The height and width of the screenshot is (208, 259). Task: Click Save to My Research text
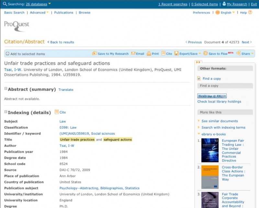click(113, 54)
